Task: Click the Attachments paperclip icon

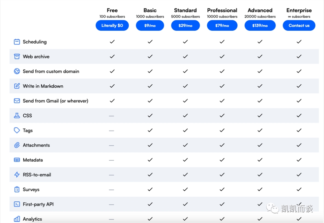Action: pos(17,145)
